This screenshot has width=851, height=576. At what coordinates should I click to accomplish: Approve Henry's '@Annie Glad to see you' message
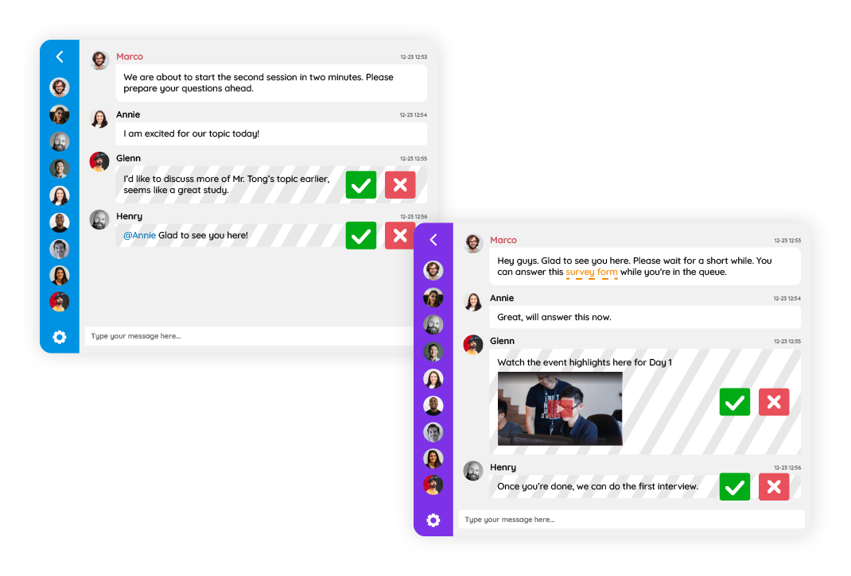361,235
